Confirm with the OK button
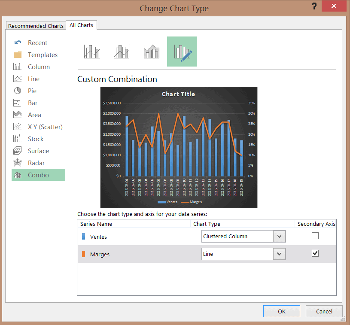The image size is (350, 325). point(281,311)
